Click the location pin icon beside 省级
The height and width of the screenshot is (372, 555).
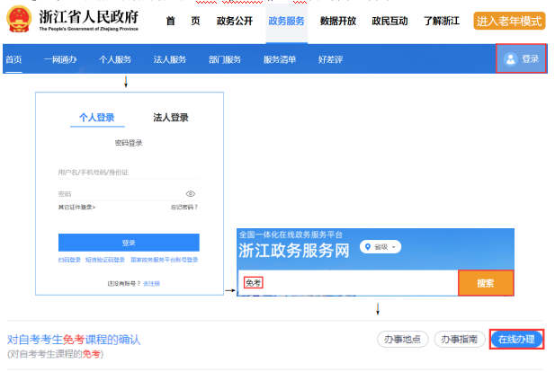(x=367, y=247)
